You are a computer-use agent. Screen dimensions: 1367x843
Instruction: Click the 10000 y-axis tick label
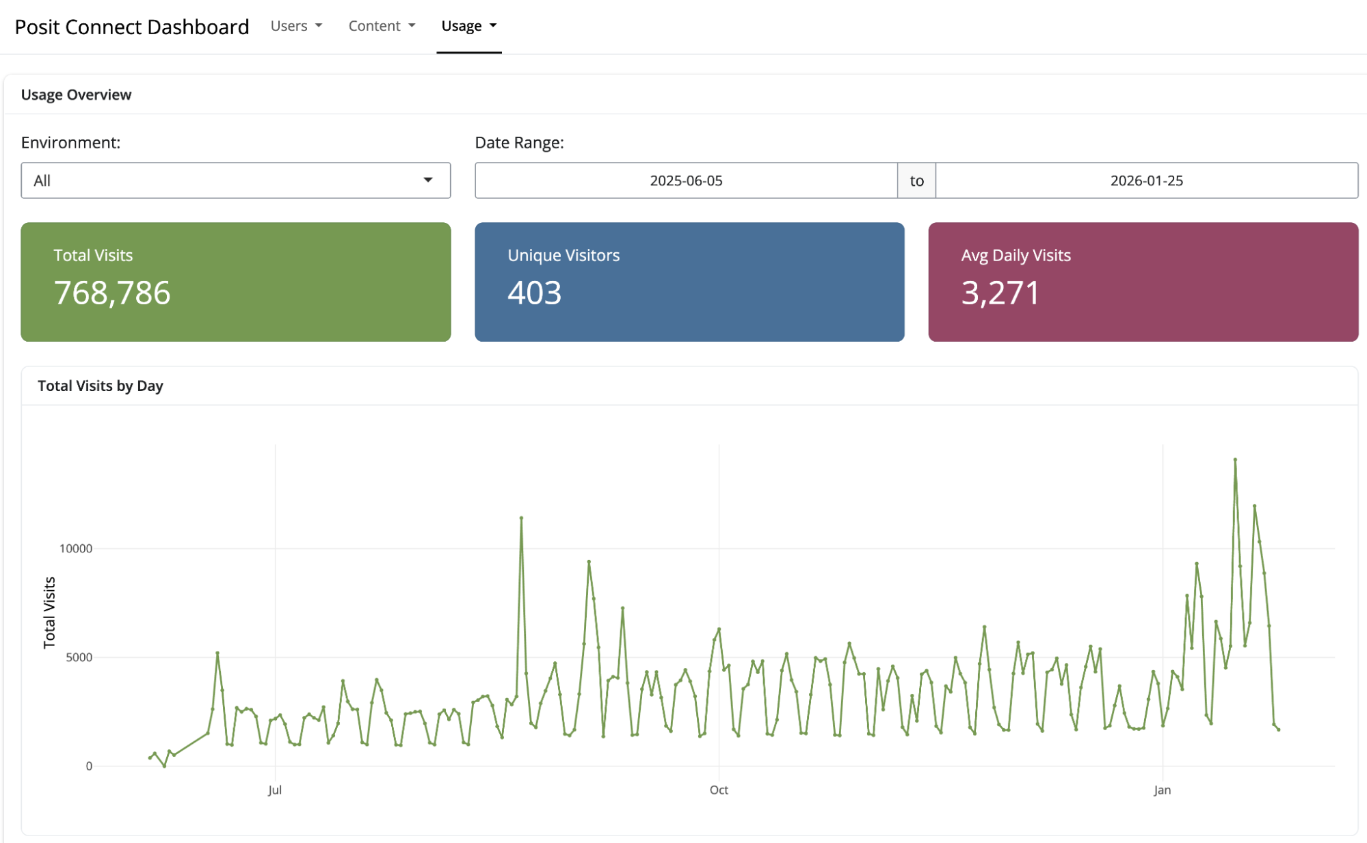75,548
